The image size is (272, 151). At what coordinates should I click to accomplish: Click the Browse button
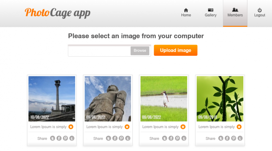(140, 51)
